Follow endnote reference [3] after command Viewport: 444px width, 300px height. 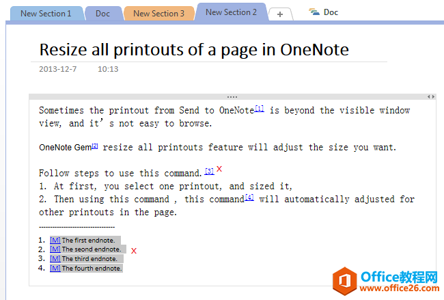(x=209, y=171)
